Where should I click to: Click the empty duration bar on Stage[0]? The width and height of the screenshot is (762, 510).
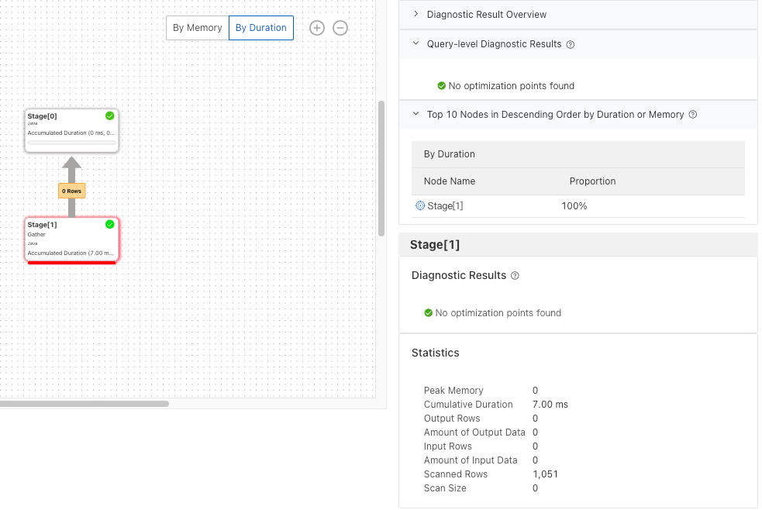point(71,143)
